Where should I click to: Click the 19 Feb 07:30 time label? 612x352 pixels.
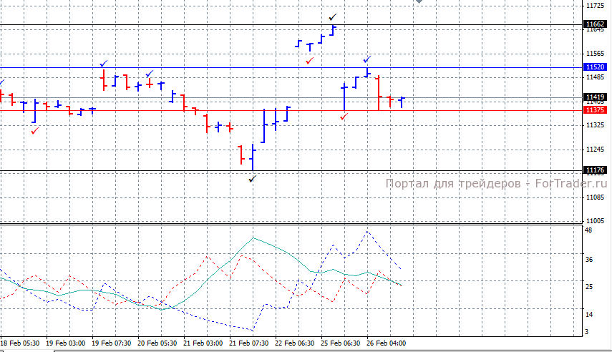pyautogui.click(x=111, y=343)
